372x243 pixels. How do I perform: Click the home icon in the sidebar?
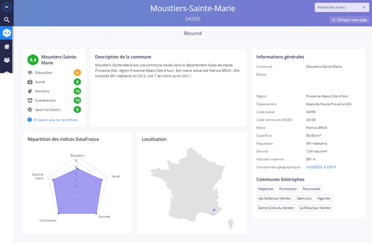[6, 46]
